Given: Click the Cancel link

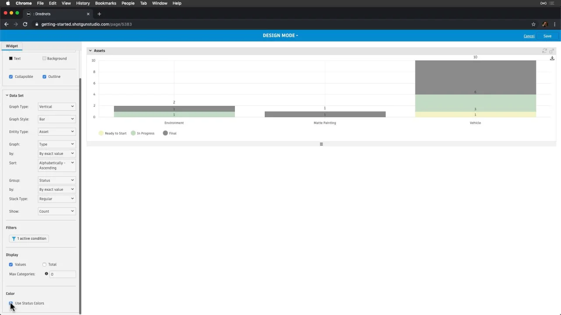Looking at the screenshot, I should 529,36.
